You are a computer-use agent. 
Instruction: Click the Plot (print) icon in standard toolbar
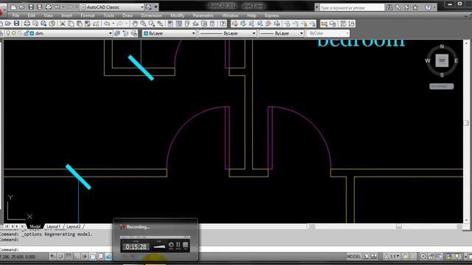27,24
